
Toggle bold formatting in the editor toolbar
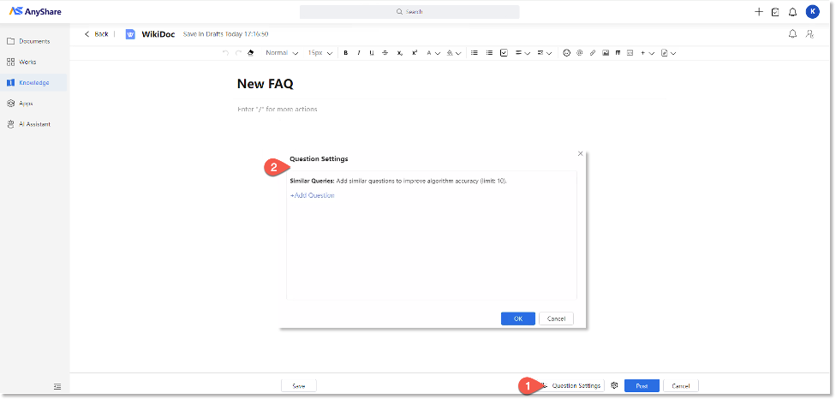click(346, 53)
